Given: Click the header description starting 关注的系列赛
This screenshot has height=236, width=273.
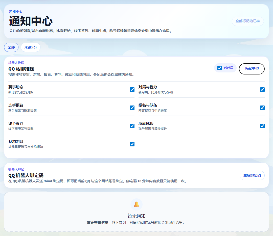Looking at the screenshot, I should pyautogui.click(x=91, y=31).
